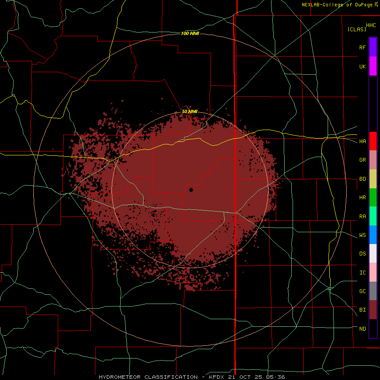Viewport: 380px width, 380px height.
Task: Click the RF purple legend swatch
Action: tap(373, 47)
